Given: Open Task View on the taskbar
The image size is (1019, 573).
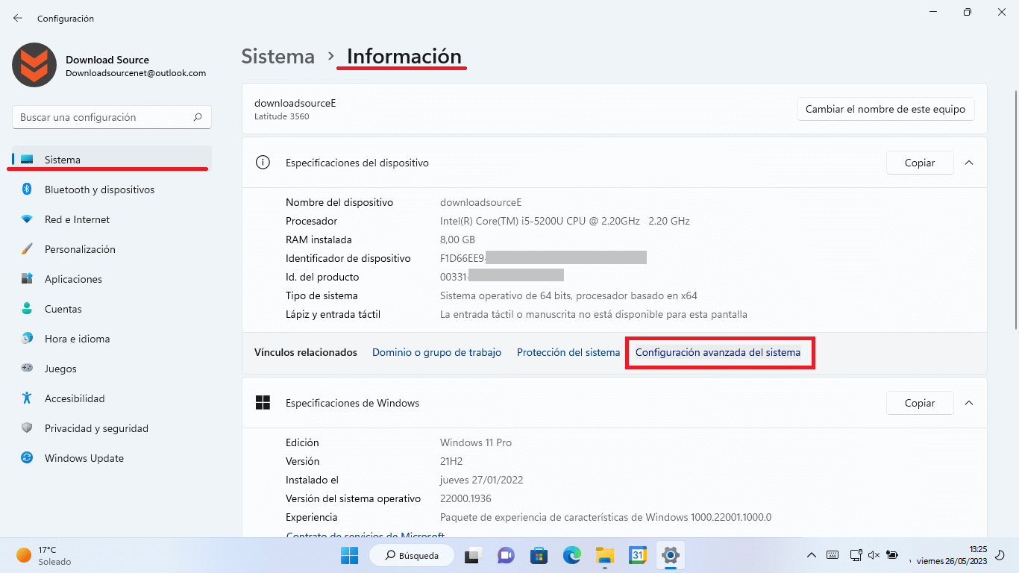Looking at the screenshot, I should (472, 555).
